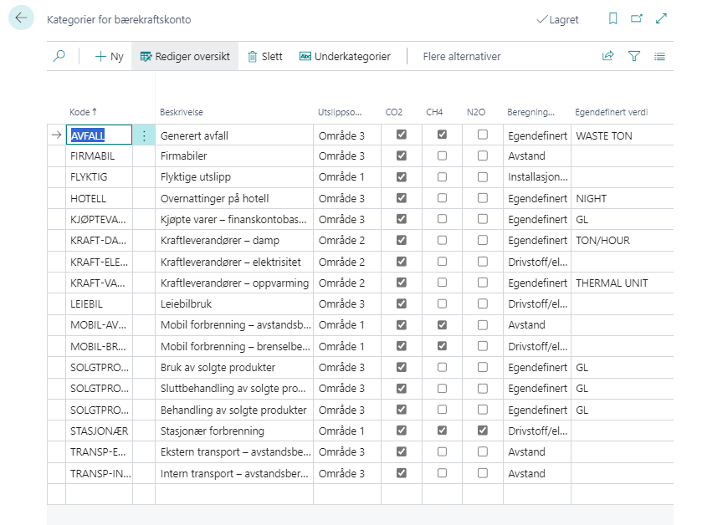Toggle list view layout icon
Viewport: 702px width, 525px height.
660,57
